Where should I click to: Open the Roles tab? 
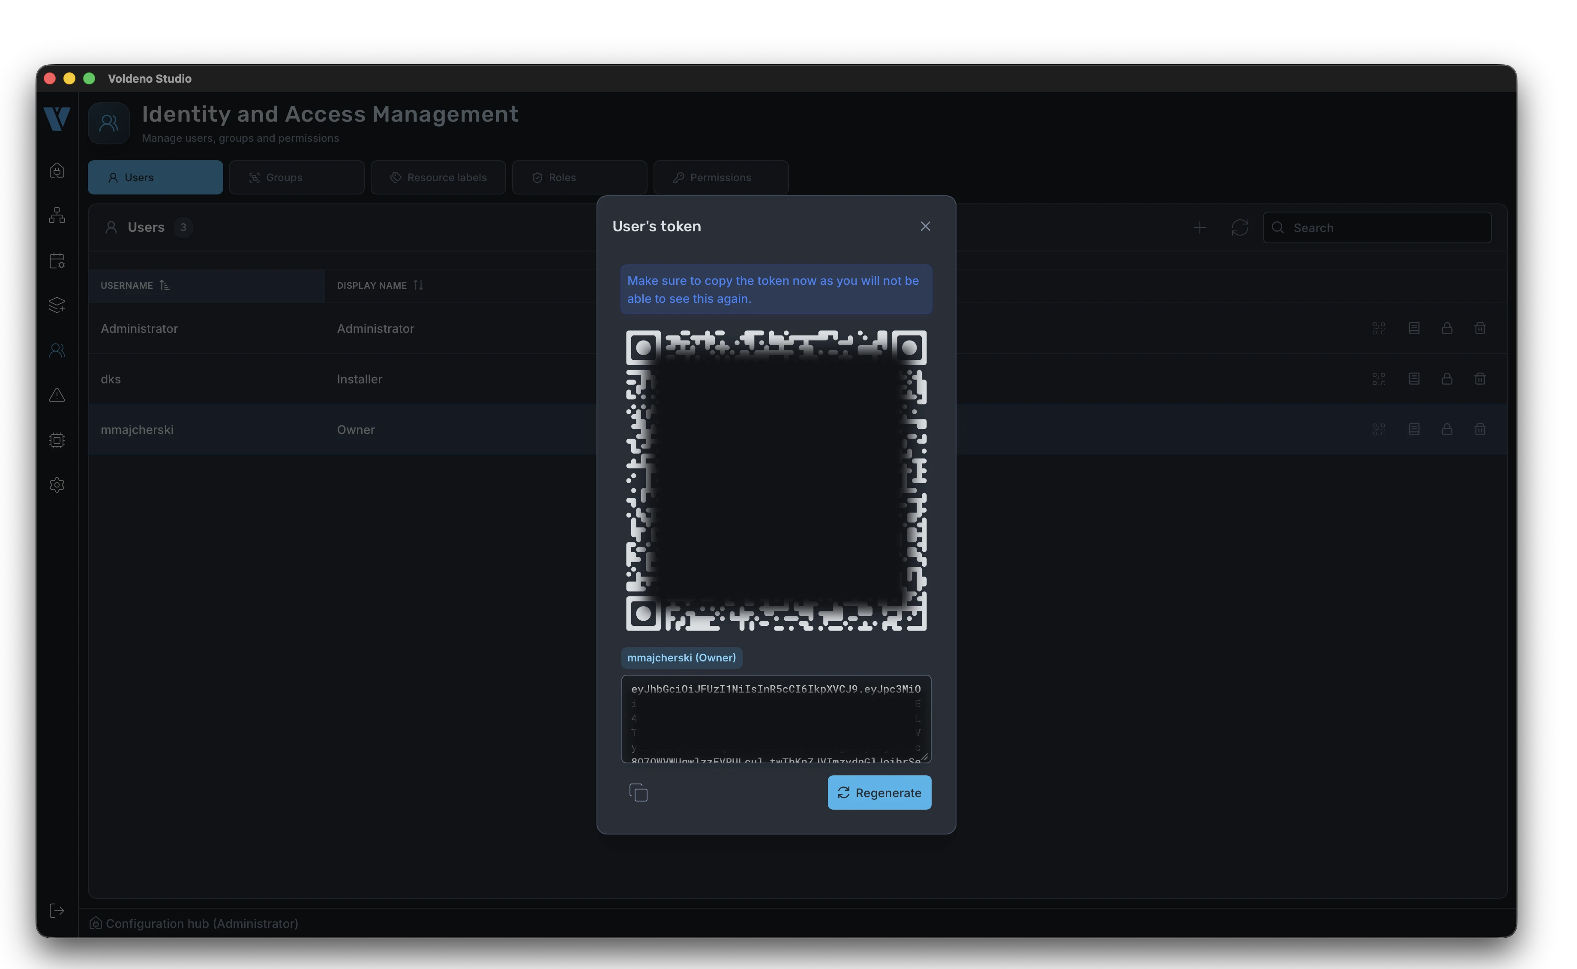579,177
